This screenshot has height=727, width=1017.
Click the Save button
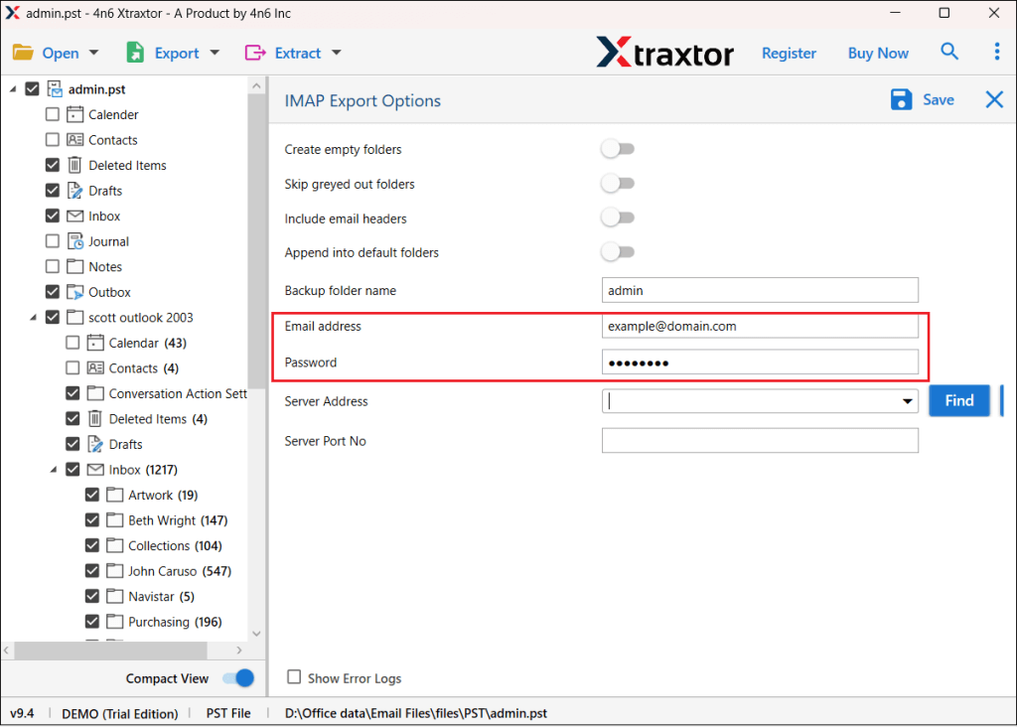938,99
